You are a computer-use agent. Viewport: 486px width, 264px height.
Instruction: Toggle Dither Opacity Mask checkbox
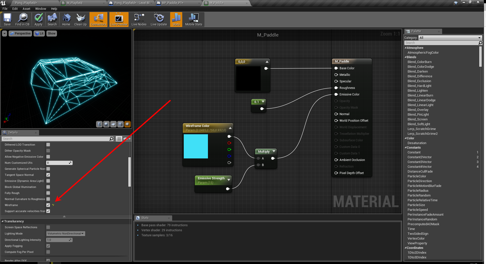48,151
